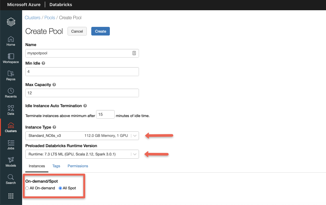326x205 pixels.
Task: Open Repos from the sidebar
Action: 11,75
